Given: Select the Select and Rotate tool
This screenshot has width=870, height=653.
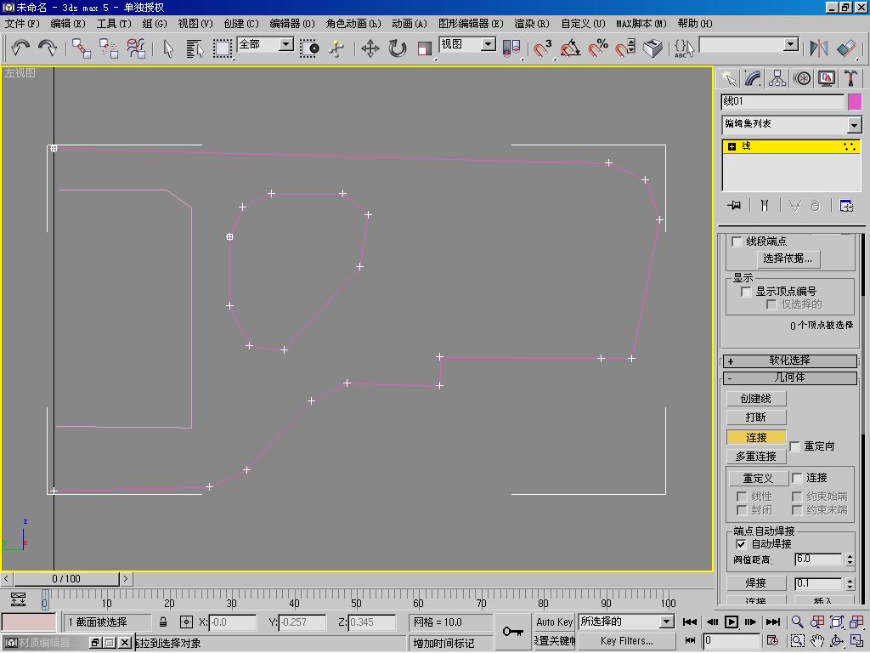Looking at the screenshot, I should (x=398, y=48).
